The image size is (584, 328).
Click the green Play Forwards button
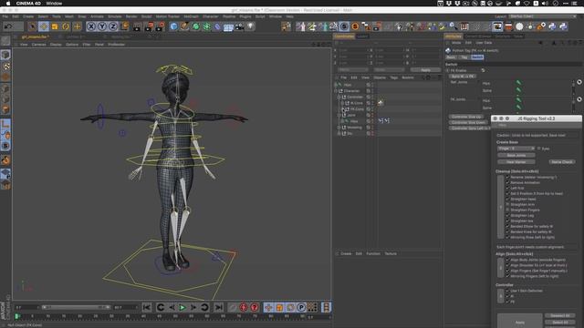[x=182, y=307]
